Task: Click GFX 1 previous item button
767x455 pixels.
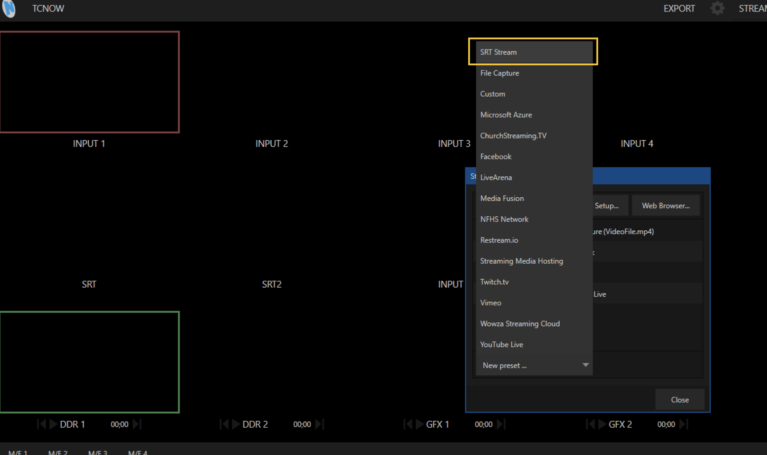Action: coord(408,424)
